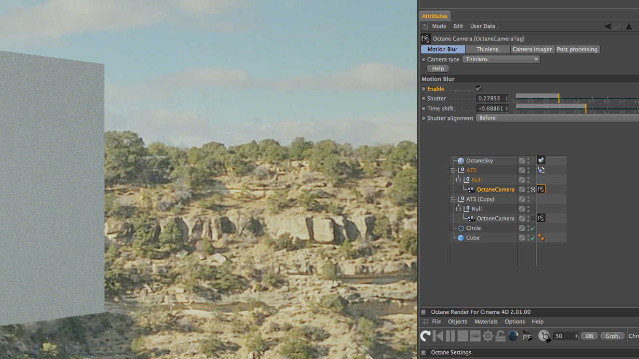Toggle visibility dots on the Cube row
Viewport: 639px width, 359px height.
[528, 238]
